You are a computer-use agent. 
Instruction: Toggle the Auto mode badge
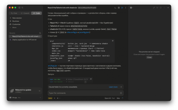coord(50,98)
